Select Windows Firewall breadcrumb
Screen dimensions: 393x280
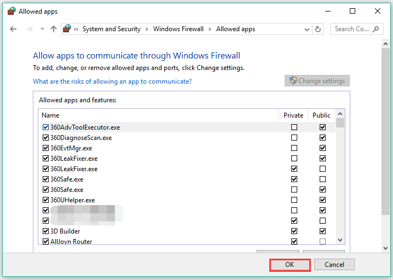[178, 29]
